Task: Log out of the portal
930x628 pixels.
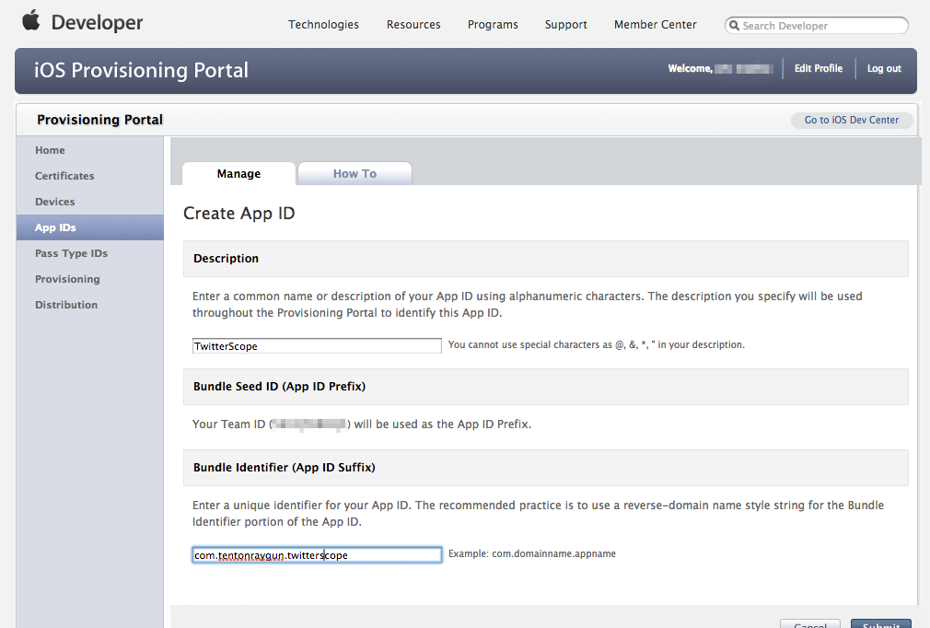Action: coord(884,68)
